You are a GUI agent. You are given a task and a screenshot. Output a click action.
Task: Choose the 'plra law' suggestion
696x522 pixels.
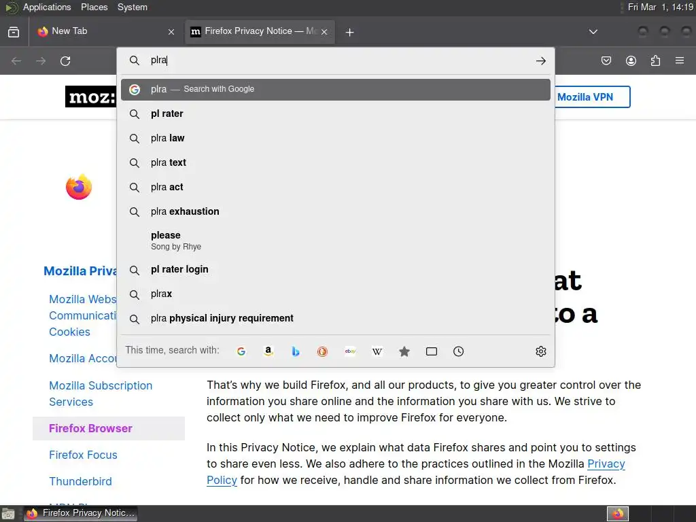pos(336,139)
